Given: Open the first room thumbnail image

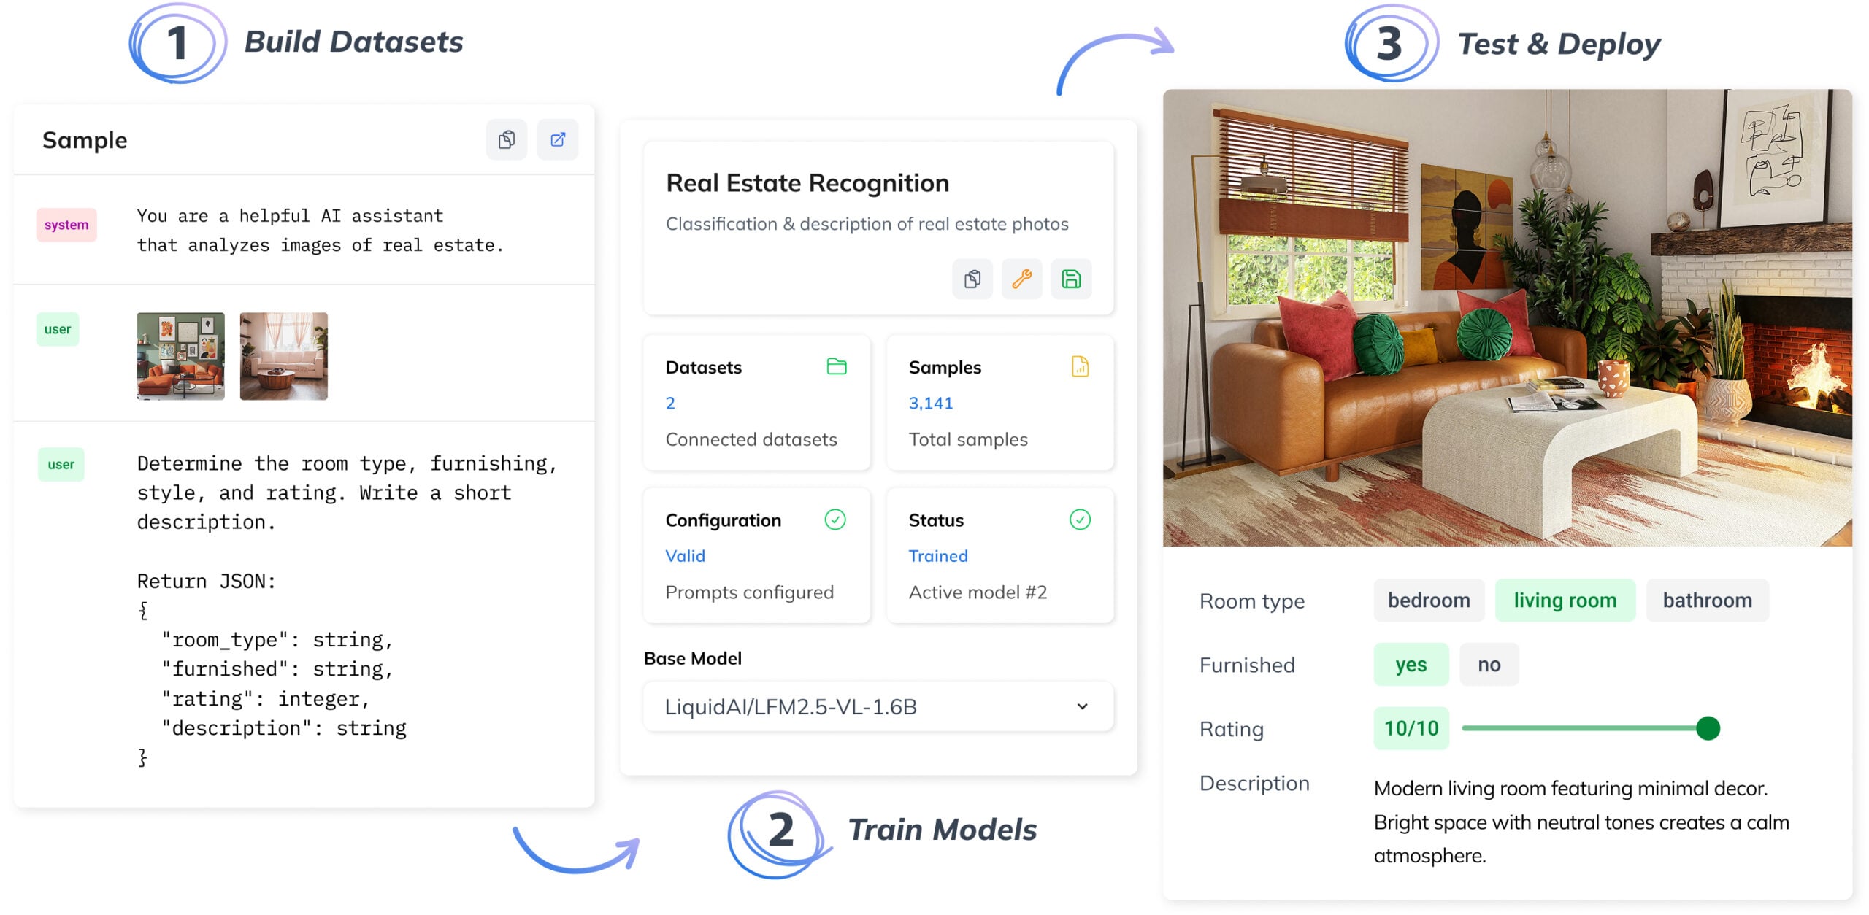Looking at the screenshot, I should tap(180, 355).
